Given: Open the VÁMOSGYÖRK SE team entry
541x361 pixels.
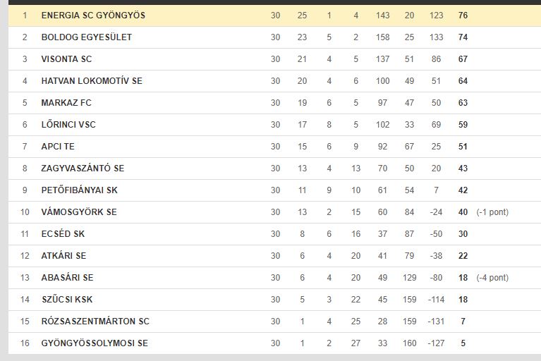Looking at the screenshot, I should coord(79,212).
